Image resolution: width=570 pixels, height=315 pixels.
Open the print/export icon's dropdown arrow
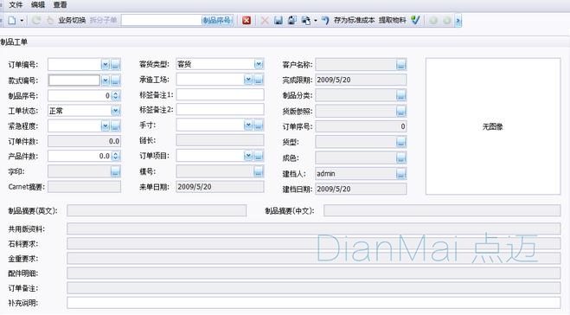(x=315, y=21)
